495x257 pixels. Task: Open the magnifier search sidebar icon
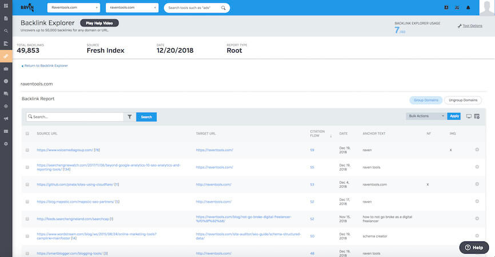tap(6, 31)
